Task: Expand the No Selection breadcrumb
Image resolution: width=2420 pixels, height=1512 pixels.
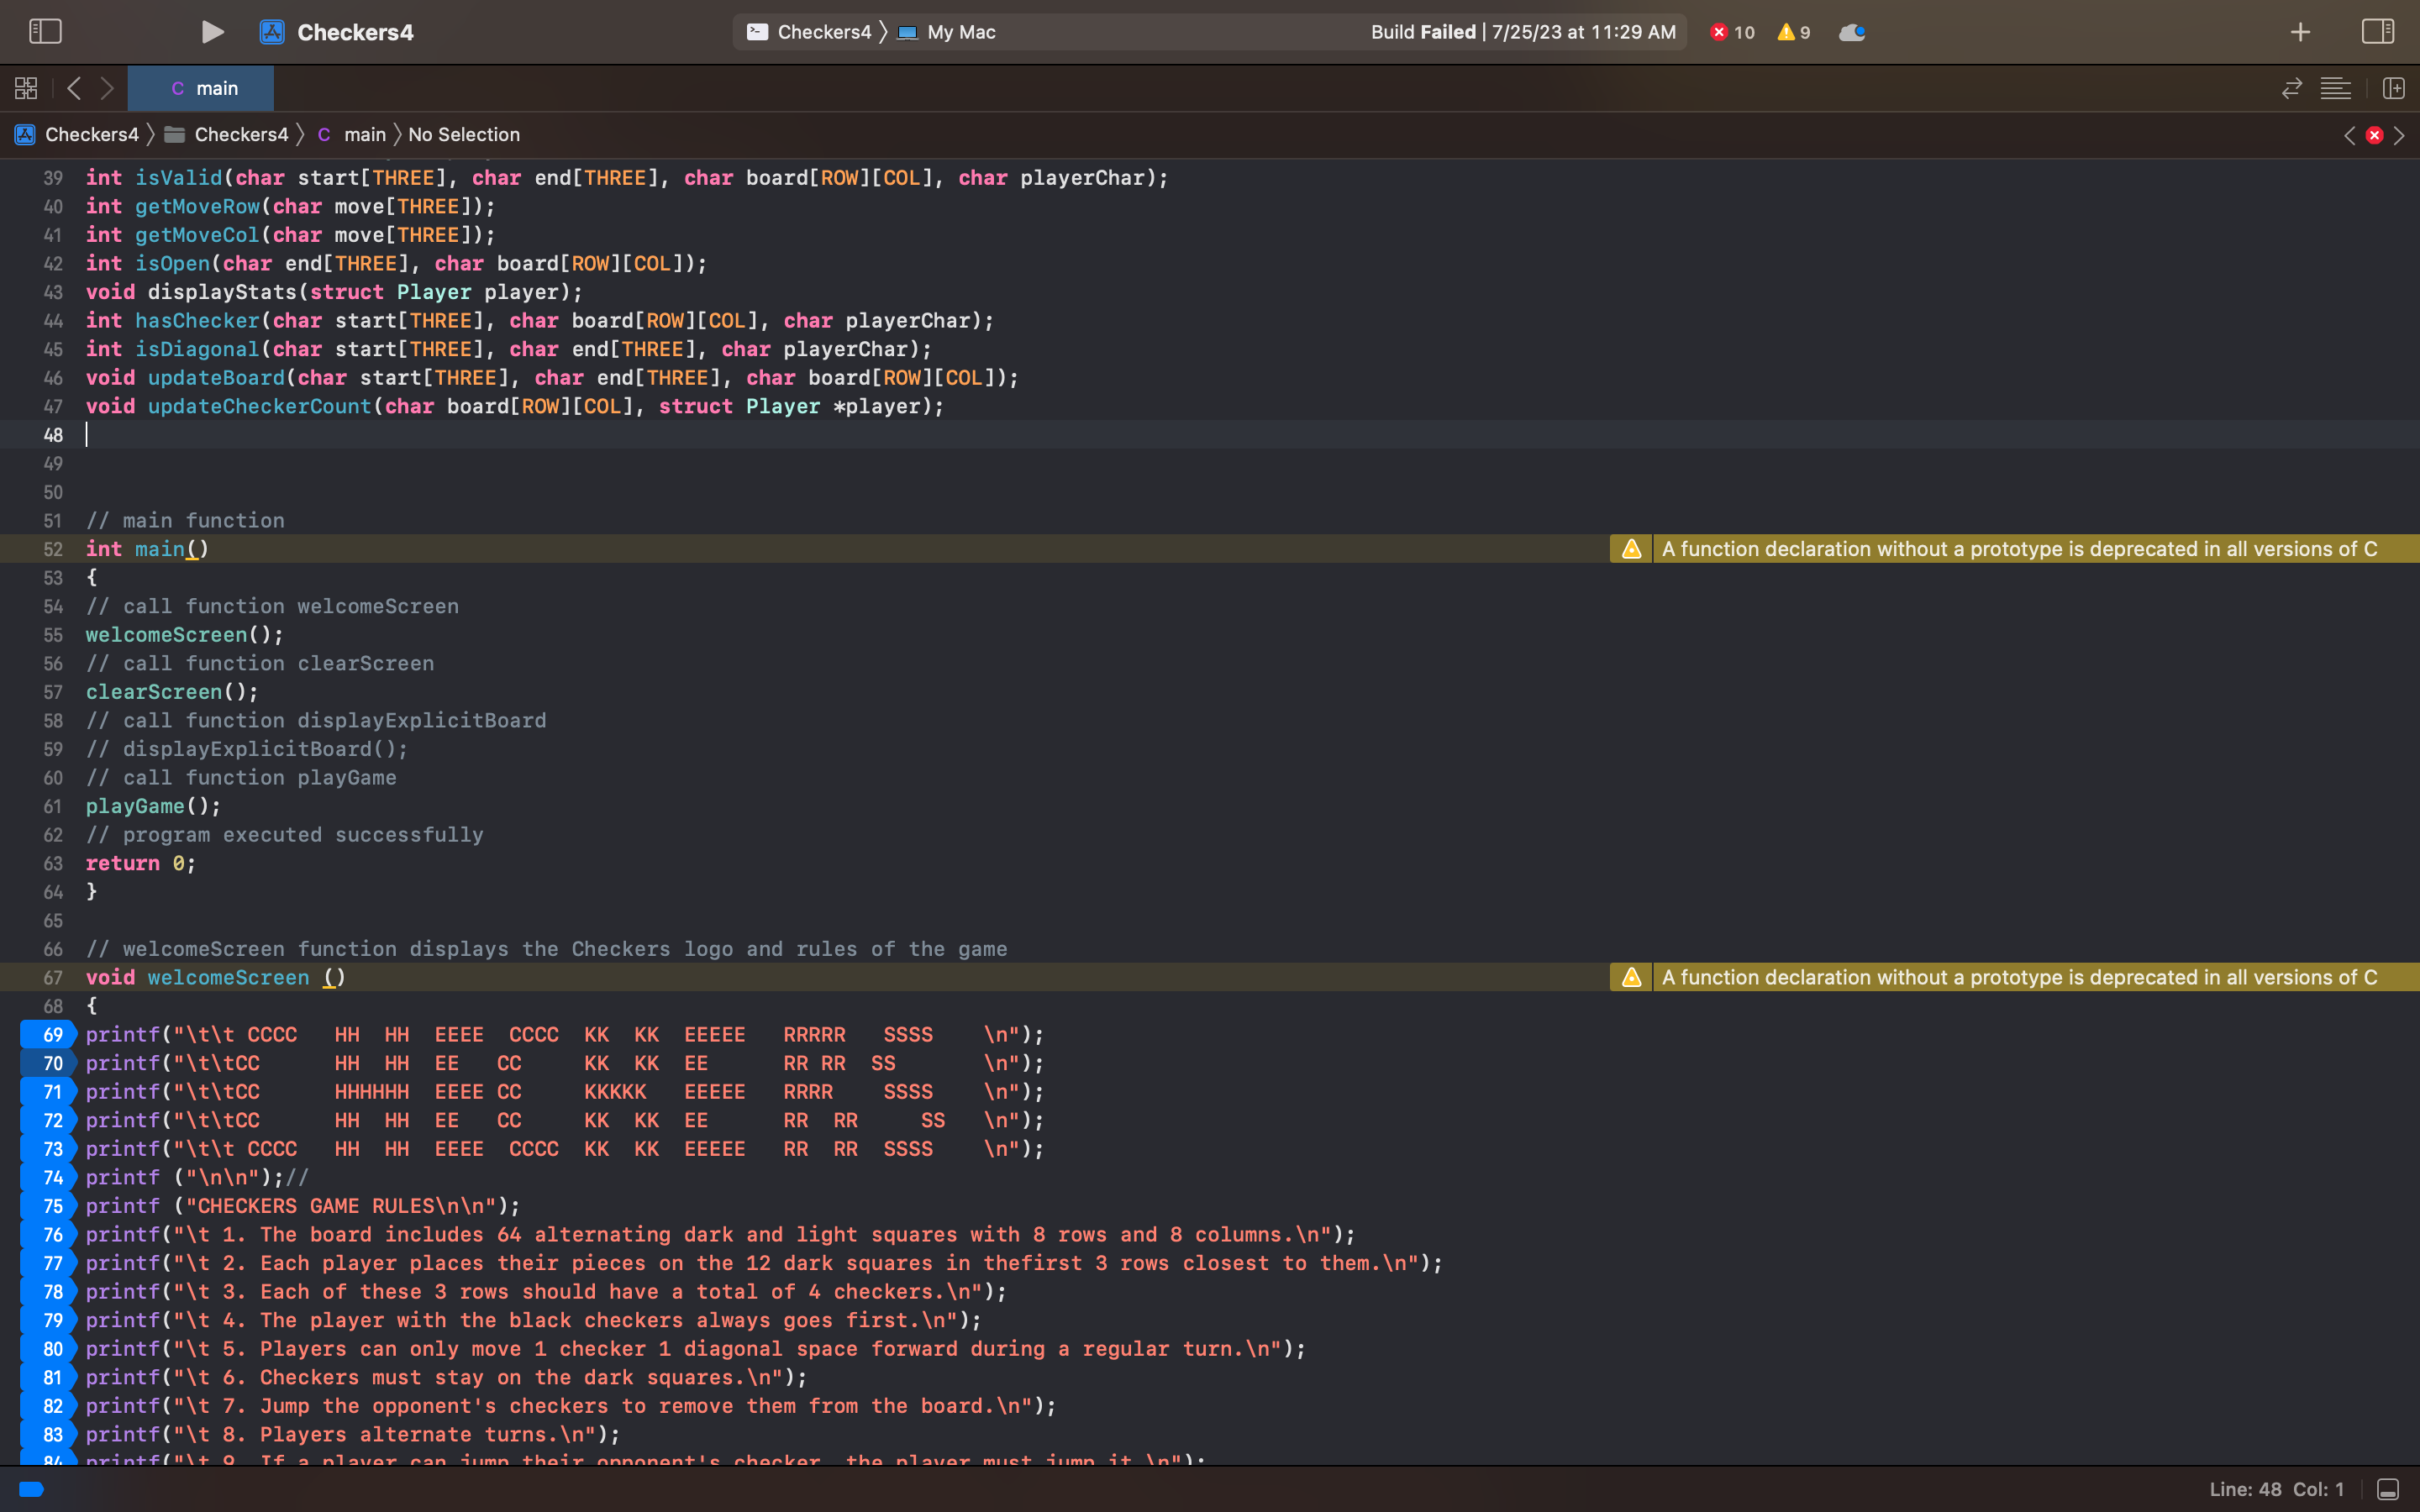Action: pos(463,134)
